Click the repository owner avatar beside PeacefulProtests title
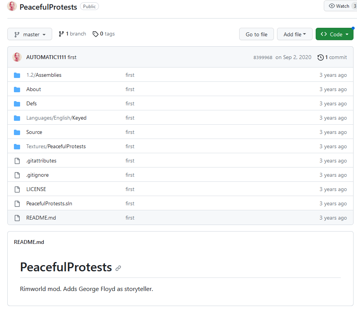 tap(12, 7)
